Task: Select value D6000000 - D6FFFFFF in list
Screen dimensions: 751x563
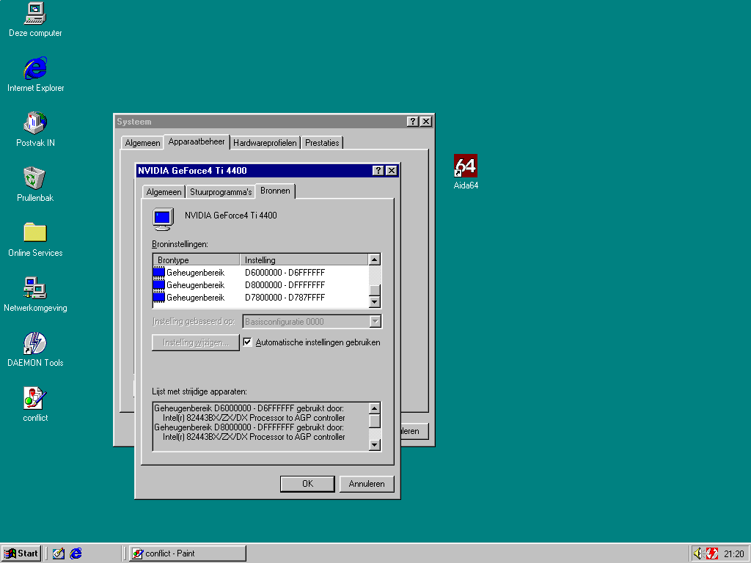Action: [x=285, y=273]
